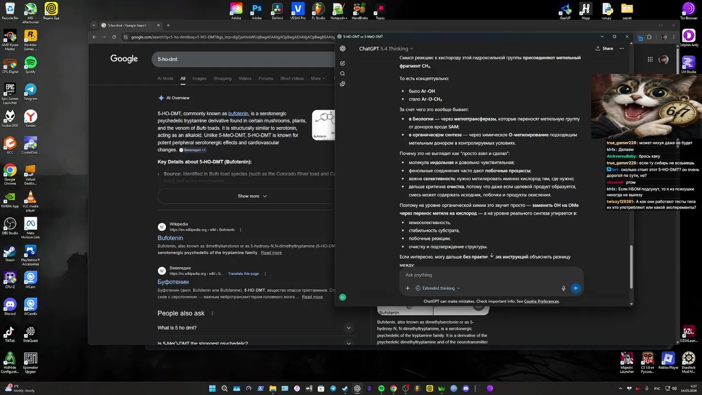Click the ChatGPT conversation scrollbar
Screen dimensions: 702x395
click(631, 266)
